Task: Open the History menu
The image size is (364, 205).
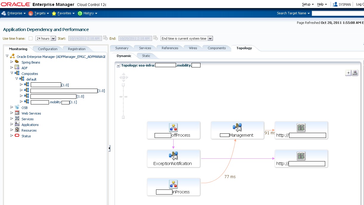Action: tap(87, 13)
